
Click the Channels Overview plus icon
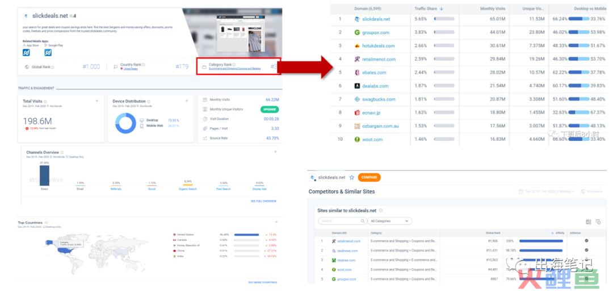[275, 152]
